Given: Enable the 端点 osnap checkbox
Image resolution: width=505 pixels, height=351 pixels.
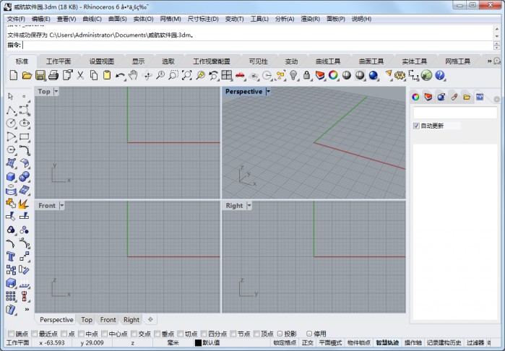Looking at the screenshot, I should point(10,334).
